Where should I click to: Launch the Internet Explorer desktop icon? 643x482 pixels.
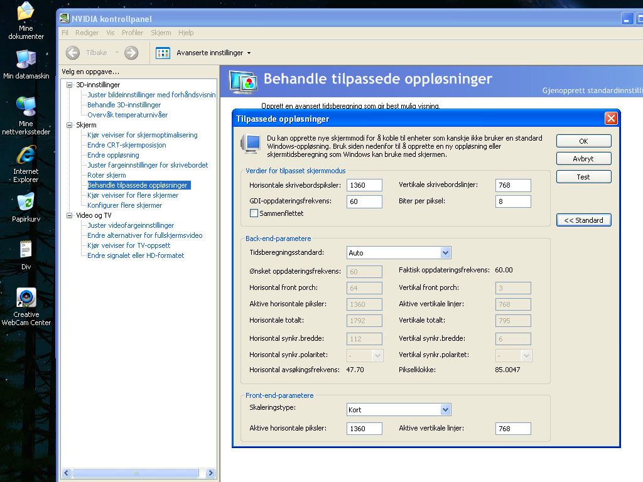click(x=26, y=164)
